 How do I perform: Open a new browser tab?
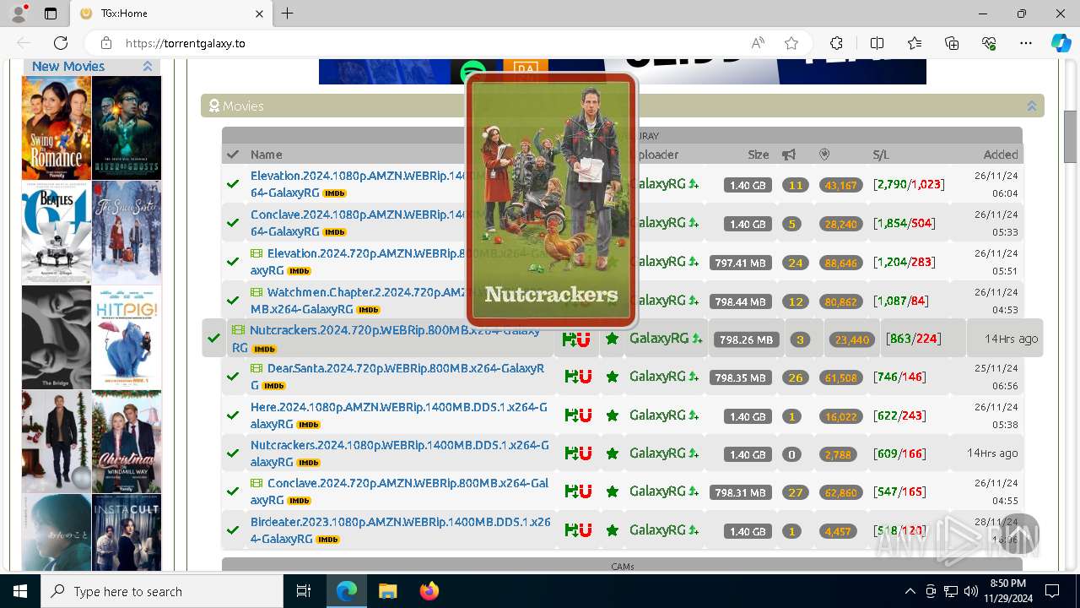288,14
